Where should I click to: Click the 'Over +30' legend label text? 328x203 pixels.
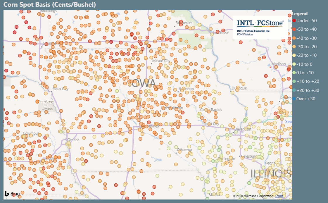click(x=306, y=99)
